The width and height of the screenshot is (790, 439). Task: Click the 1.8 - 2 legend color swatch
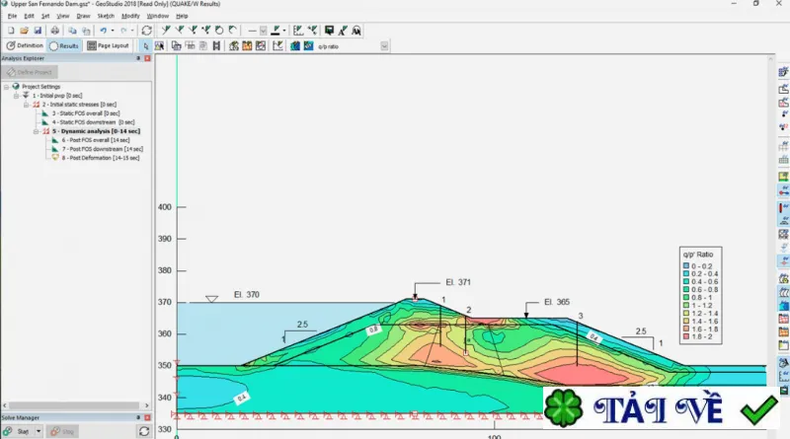(x=686, y=336)
